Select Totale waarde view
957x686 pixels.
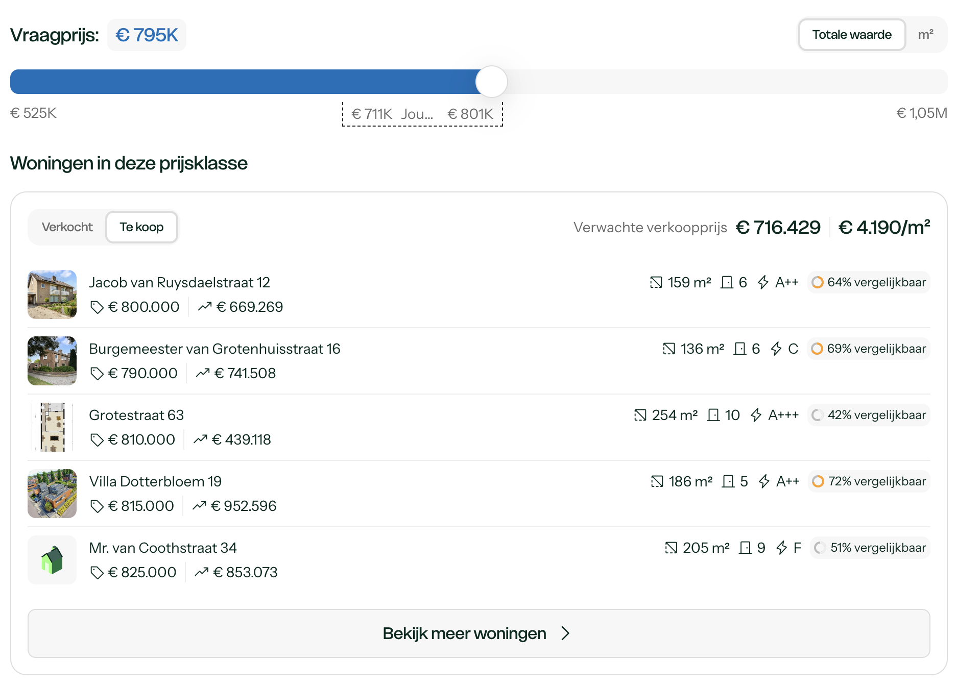click(x=852, y=35)
